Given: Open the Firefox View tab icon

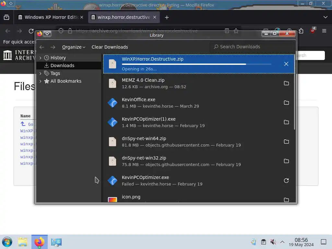Looking at the screenshot, I should click(x=6, y=17).
